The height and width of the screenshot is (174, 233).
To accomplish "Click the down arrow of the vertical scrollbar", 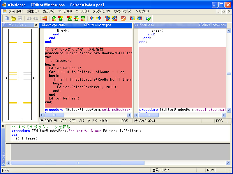I will click(x=229, y=110).
